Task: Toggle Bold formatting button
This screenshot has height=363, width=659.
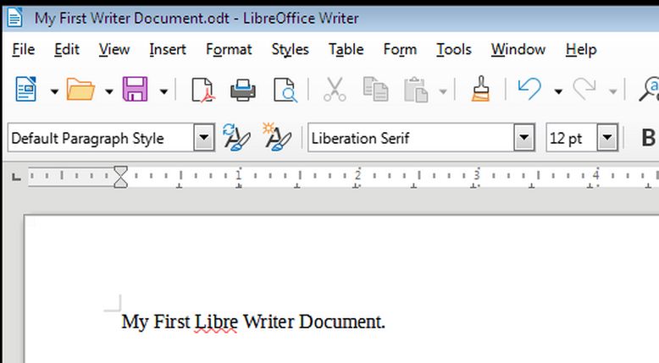Action: (649, 138)
